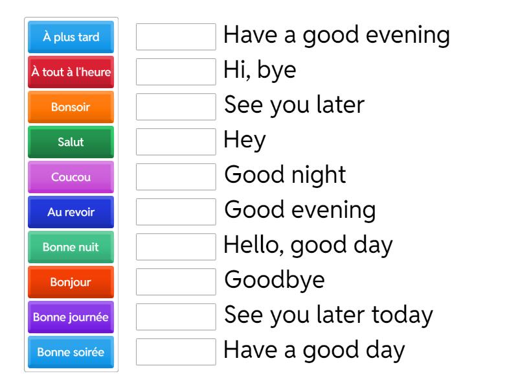Select the blank box beside 'Goodbye'
The image size is (518, 389).
point(176,282)
